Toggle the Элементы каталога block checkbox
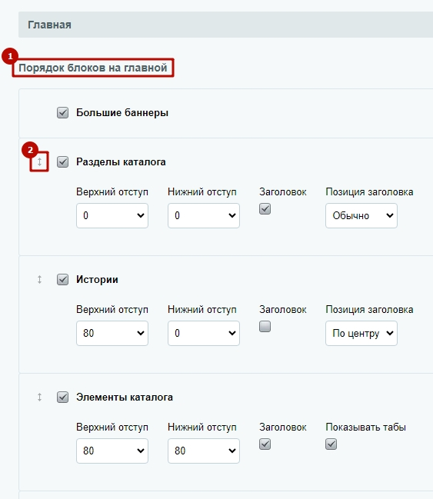 [63, 397]
